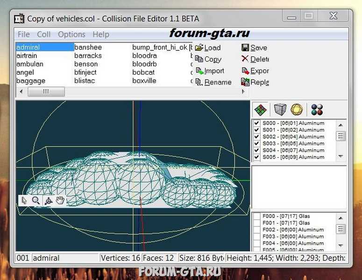Toggle the collision boxes cube icon
The height and width of the screenshot is (280, 362).
pyautogui.click(x=280, y=109)
